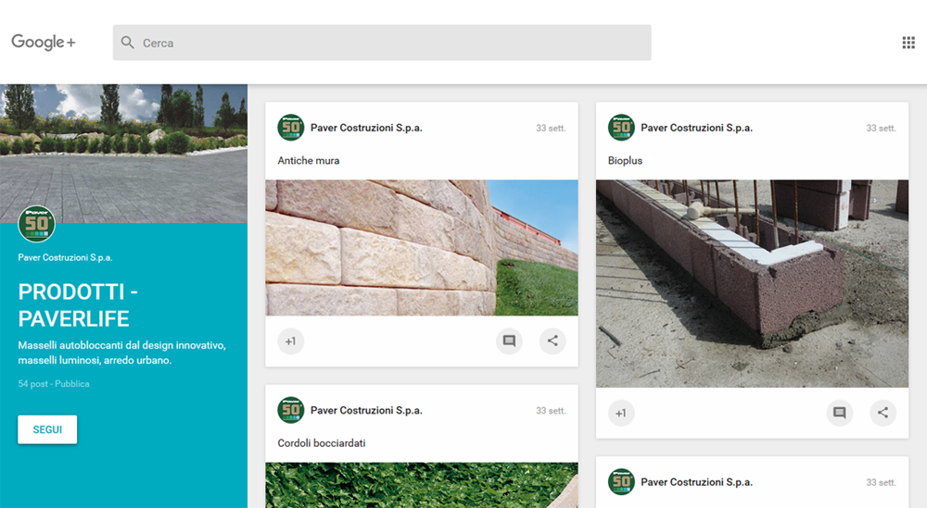This screenshot has width=927, height=508.
Task: Open Paver Costruzioni S.p.a. link in sidebar
Action: pos(65,257)
